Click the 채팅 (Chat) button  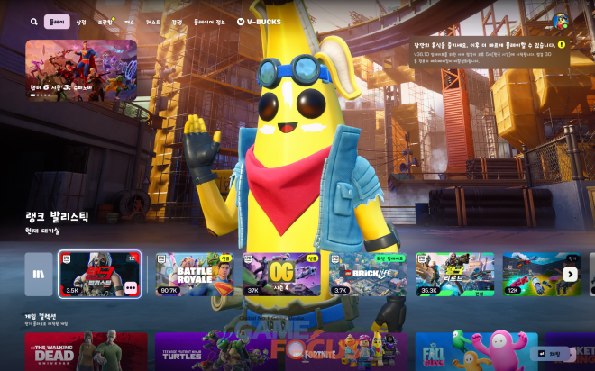pos(550,354)
